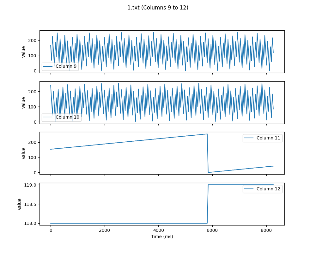This screenshot has height=253, width=316.
Task: Click the 4000 tick label on the time axis
Action: point(158,230)
